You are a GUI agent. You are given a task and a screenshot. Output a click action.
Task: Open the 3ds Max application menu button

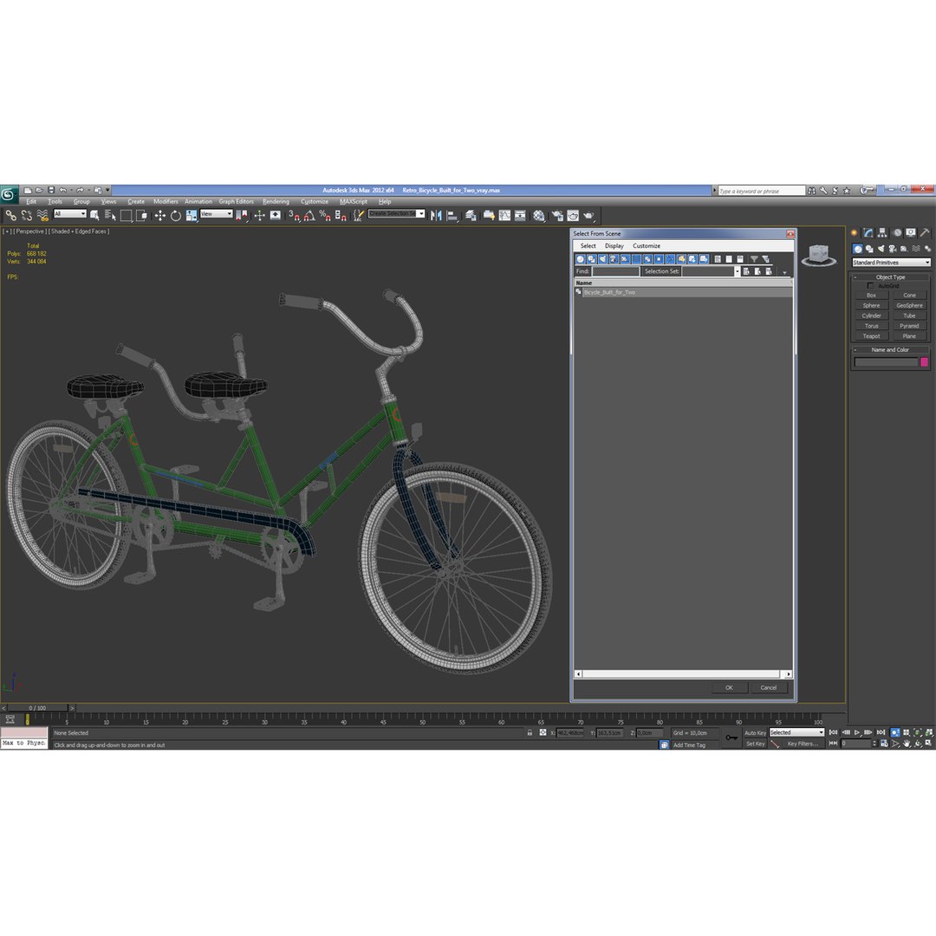point(9,194)
